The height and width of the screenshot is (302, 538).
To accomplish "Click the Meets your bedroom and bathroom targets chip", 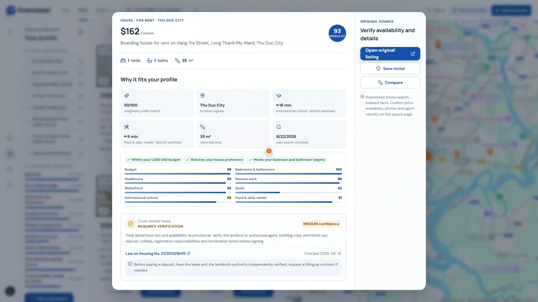I will 287,160.
